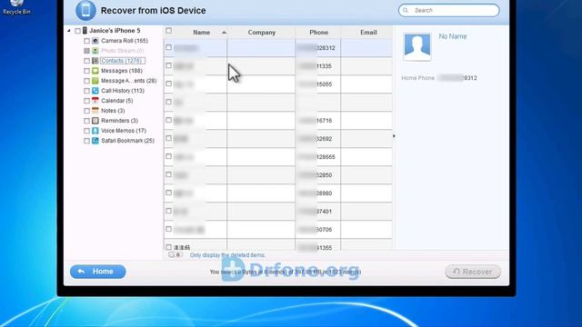Click the Calendar category icon
Image resolution: width=582 pixels, height=327 pixels.
[95, 101]
